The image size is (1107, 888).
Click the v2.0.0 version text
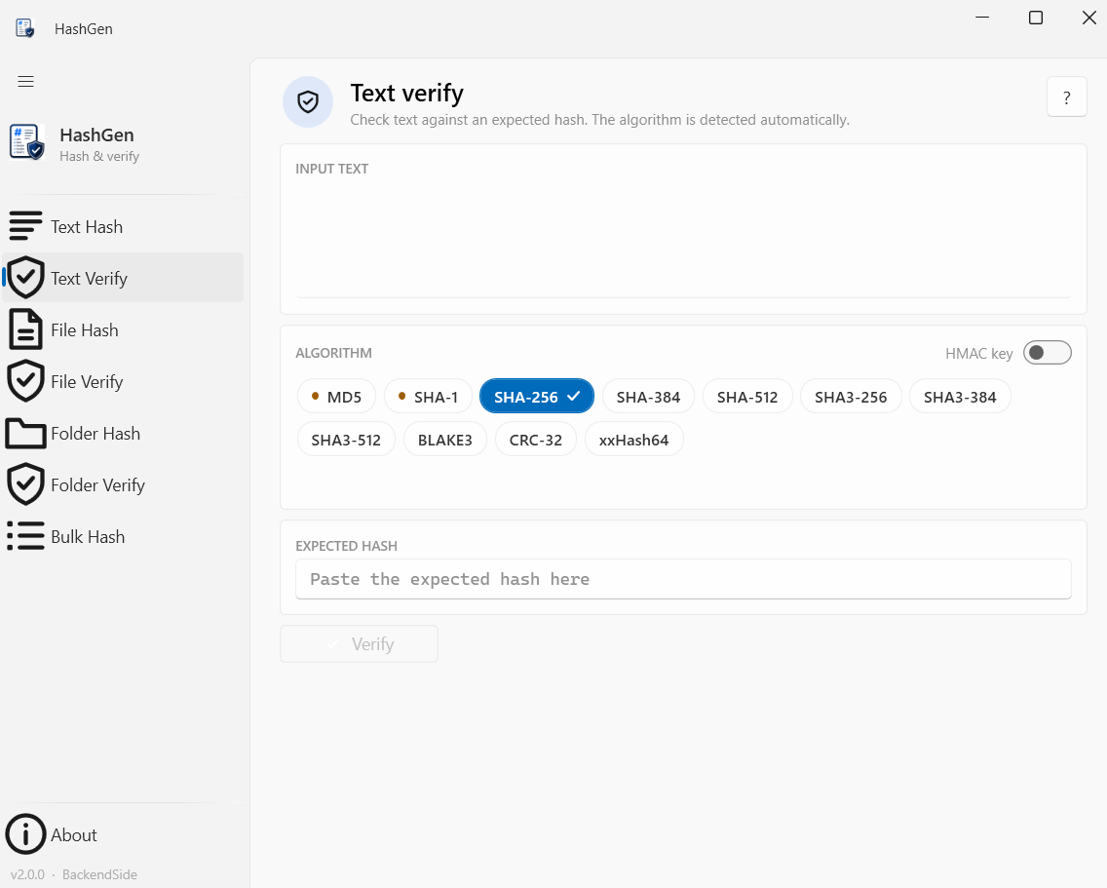pyautogui.click(x=27, y=874)
